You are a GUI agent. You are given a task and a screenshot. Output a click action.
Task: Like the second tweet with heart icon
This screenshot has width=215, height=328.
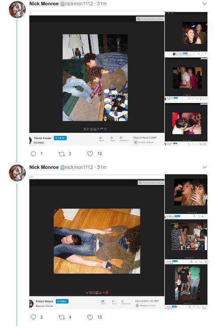coord(90,317)
